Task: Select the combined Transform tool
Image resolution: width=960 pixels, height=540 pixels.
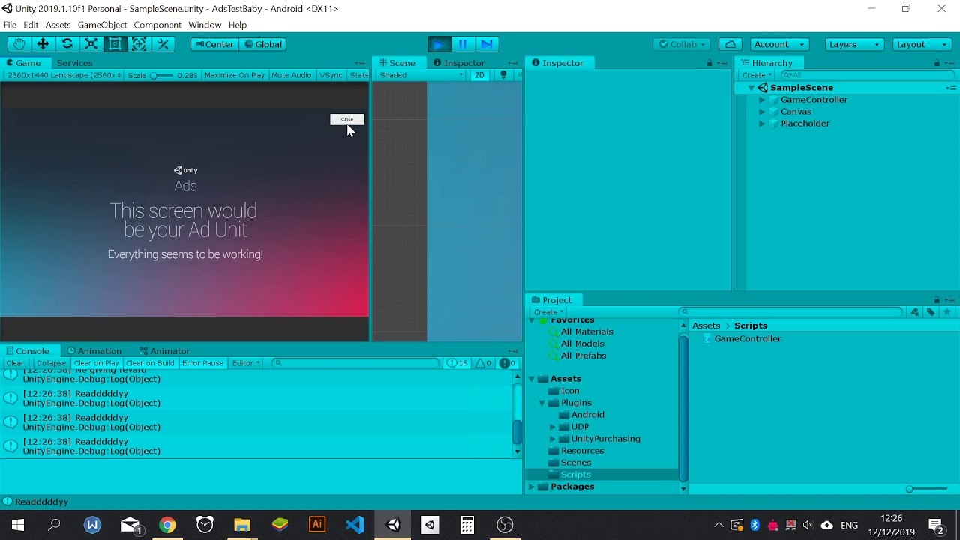Action: 139,44
